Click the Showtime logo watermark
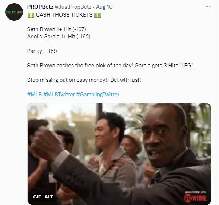 [x=195, y=198]
